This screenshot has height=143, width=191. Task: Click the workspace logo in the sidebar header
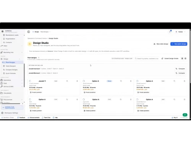[3, 31]
